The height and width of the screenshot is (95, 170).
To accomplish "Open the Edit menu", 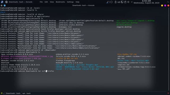I will (x=46, y=2).
